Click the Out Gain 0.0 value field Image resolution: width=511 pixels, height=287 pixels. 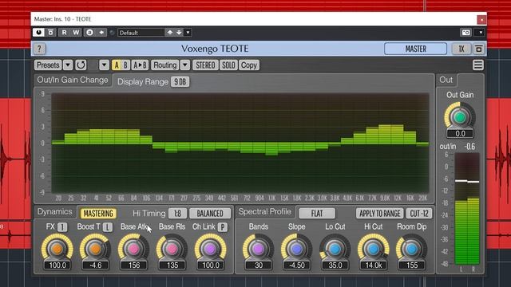460,133
